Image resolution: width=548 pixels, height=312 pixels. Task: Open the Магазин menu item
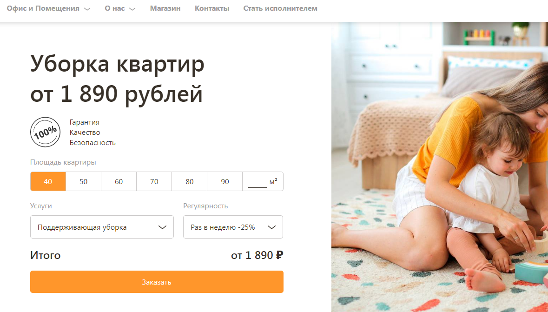[165, 8]
